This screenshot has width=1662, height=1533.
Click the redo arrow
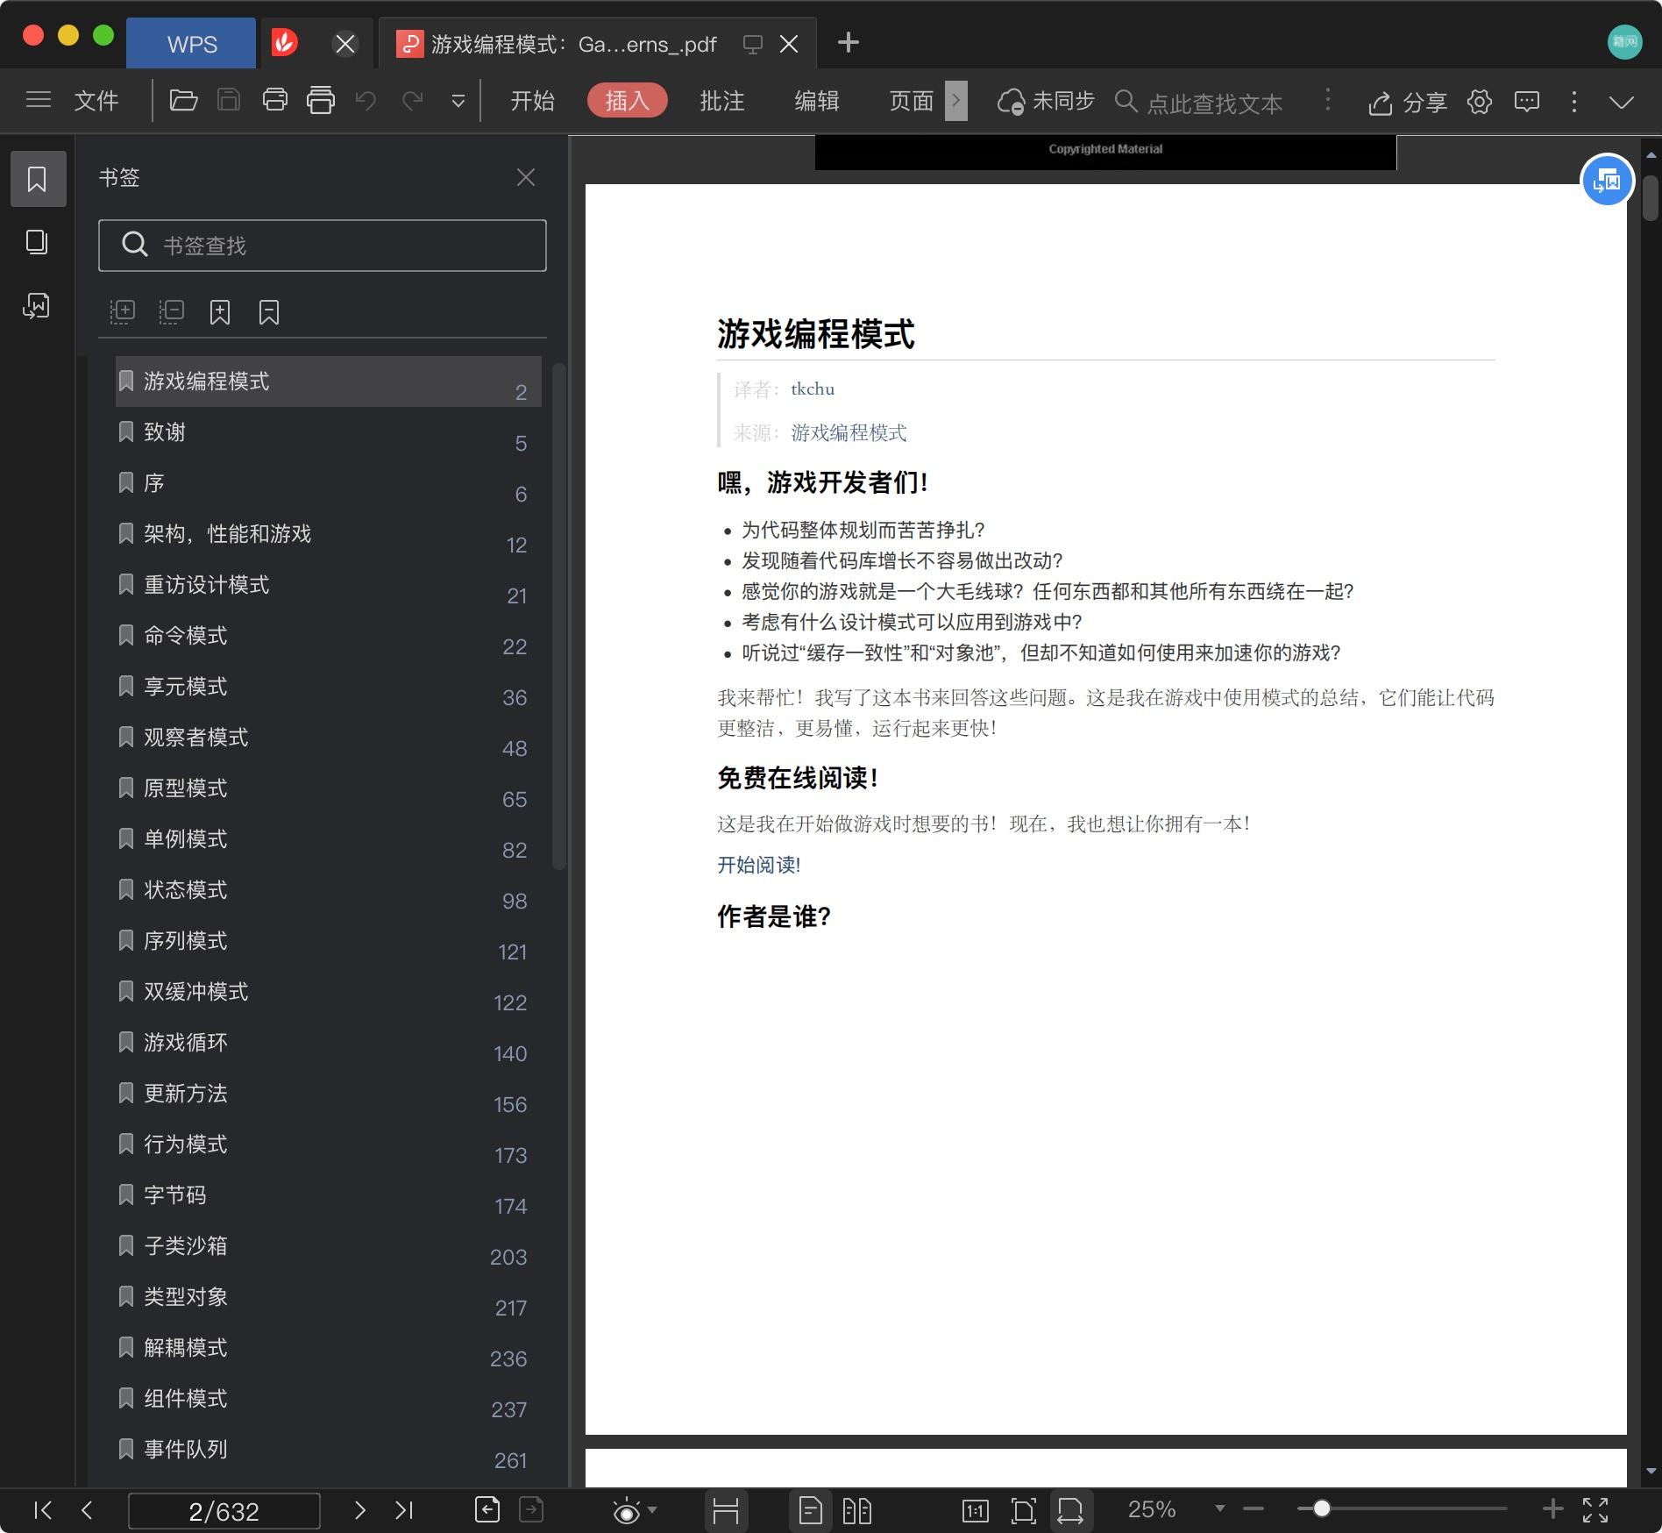[x=412, y=101]
